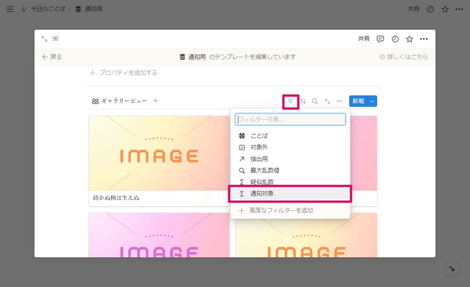Click the search magnifier in view toolbar

[x=315, y=101]
